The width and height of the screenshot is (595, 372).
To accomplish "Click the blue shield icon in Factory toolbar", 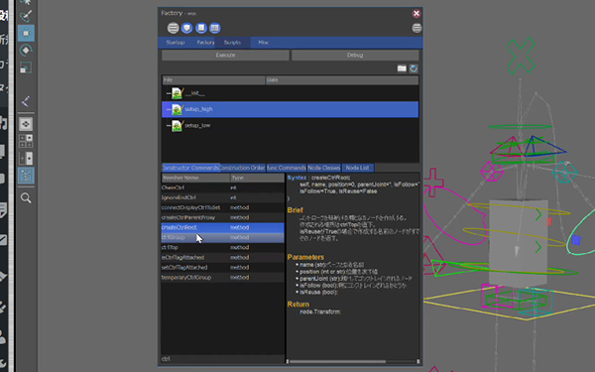I will (x=186, y=28).
